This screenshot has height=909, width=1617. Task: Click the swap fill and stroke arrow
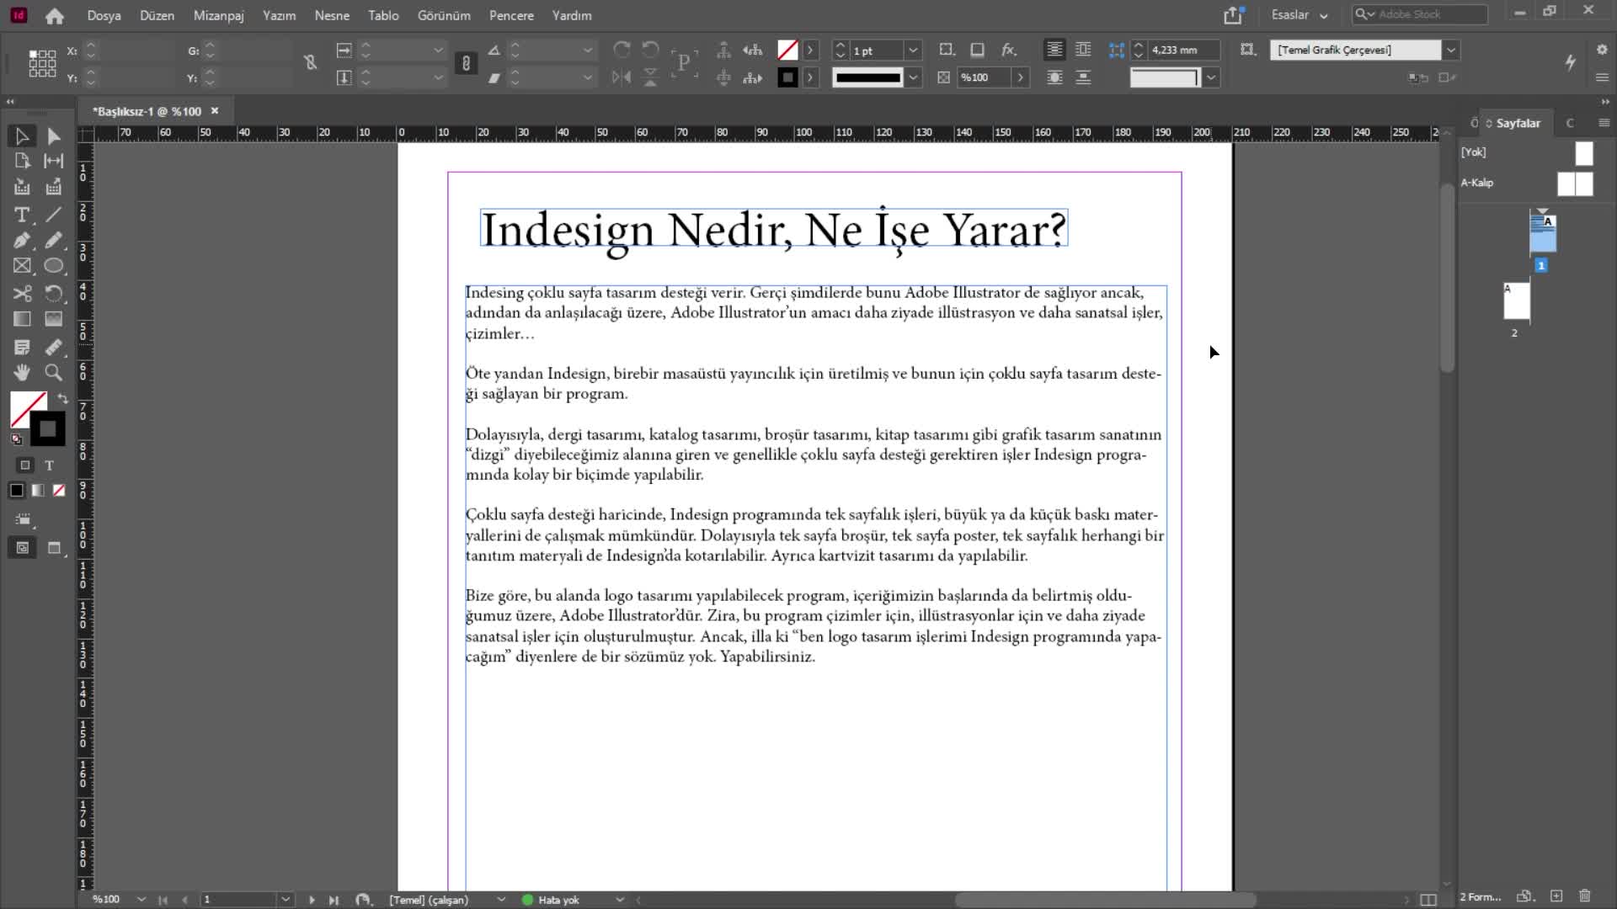click(x=62, y=398)
